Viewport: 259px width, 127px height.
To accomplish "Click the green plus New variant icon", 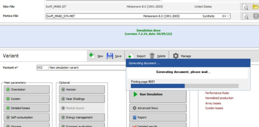I will [x=91, y=56].
